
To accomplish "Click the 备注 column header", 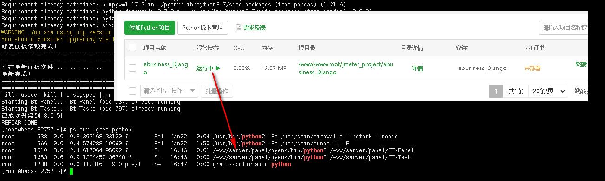I will tap(462, 48).
